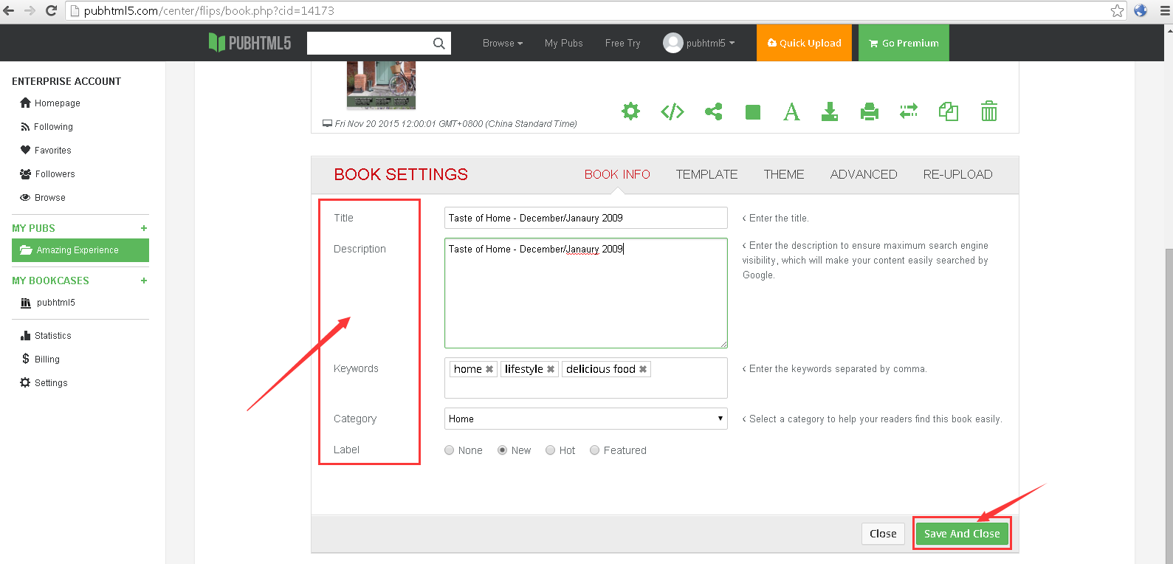Remove the 'delicious food' keyword tag
This screenshot has width=1173, height=564.
[x=643, y=369]
